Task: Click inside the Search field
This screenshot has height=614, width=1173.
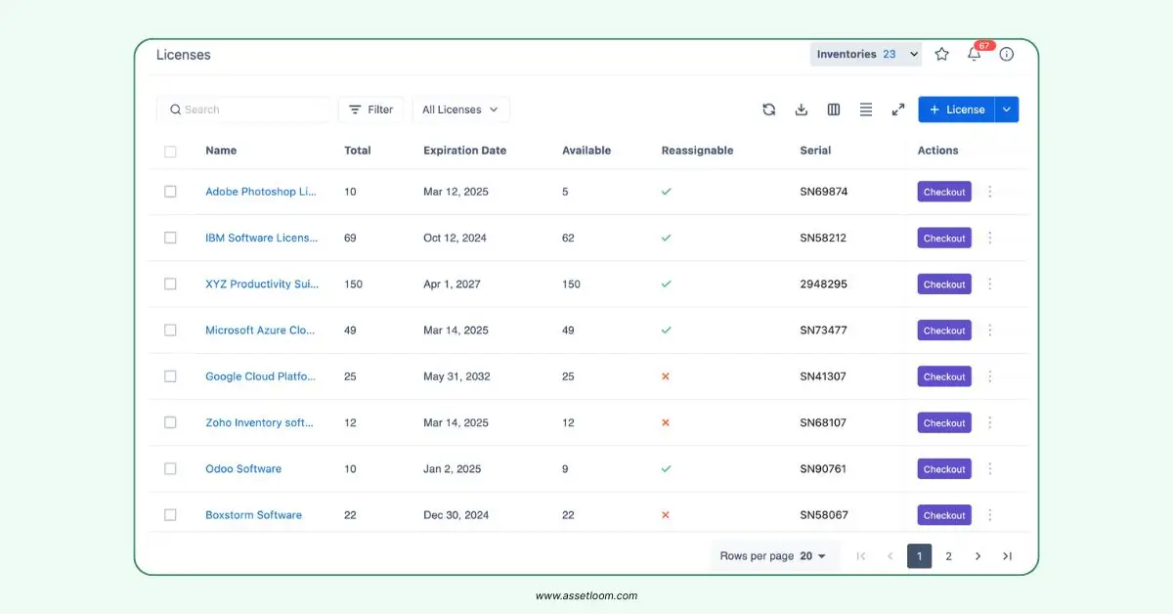Action: pos(243,109)
